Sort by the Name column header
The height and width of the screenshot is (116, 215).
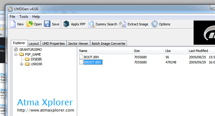coord(105,51)
